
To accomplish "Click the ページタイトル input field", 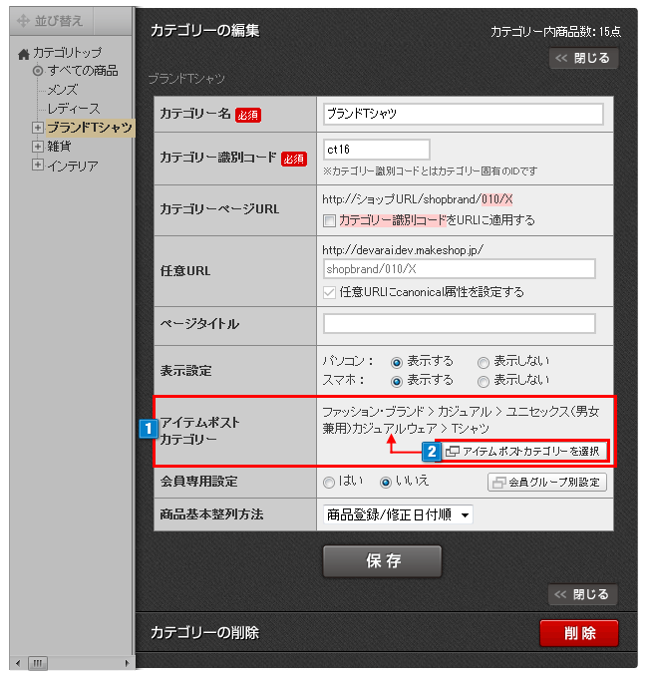I will tap(459, 324).
